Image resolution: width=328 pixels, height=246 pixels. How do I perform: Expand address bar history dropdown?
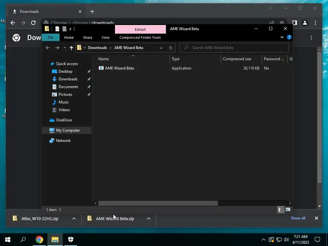[x=161, y=48]
